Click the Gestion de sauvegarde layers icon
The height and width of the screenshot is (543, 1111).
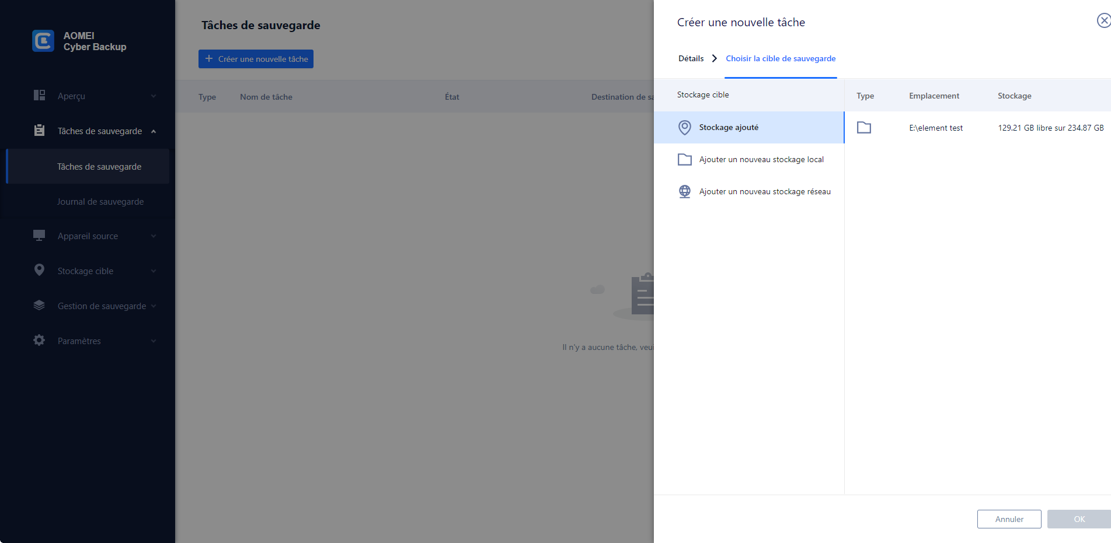tap(39, 306)
